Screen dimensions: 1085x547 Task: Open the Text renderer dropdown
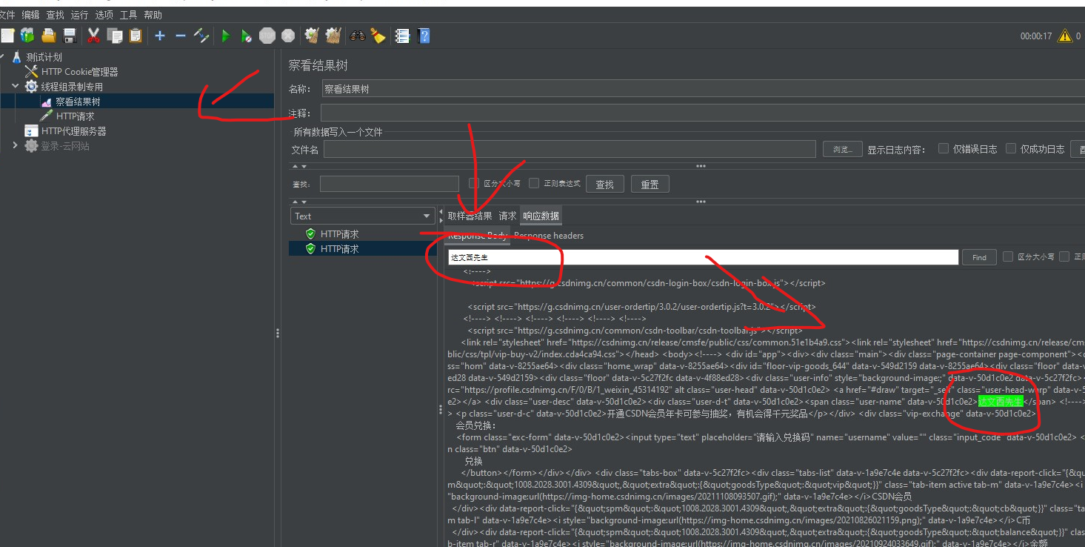362,216
